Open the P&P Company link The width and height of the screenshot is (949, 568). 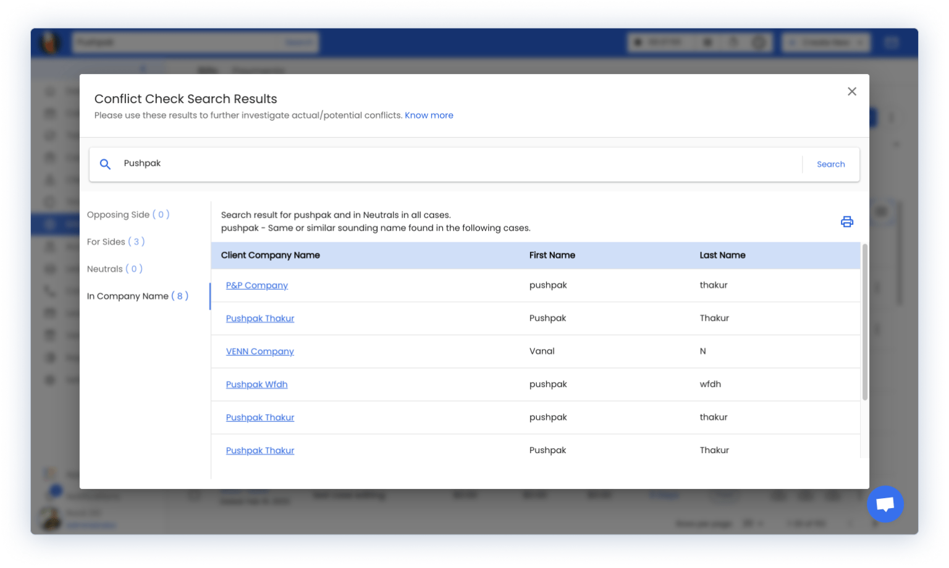point(256,286)
